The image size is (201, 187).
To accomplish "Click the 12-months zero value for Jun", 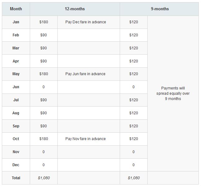I will click(x=44, y=87).
